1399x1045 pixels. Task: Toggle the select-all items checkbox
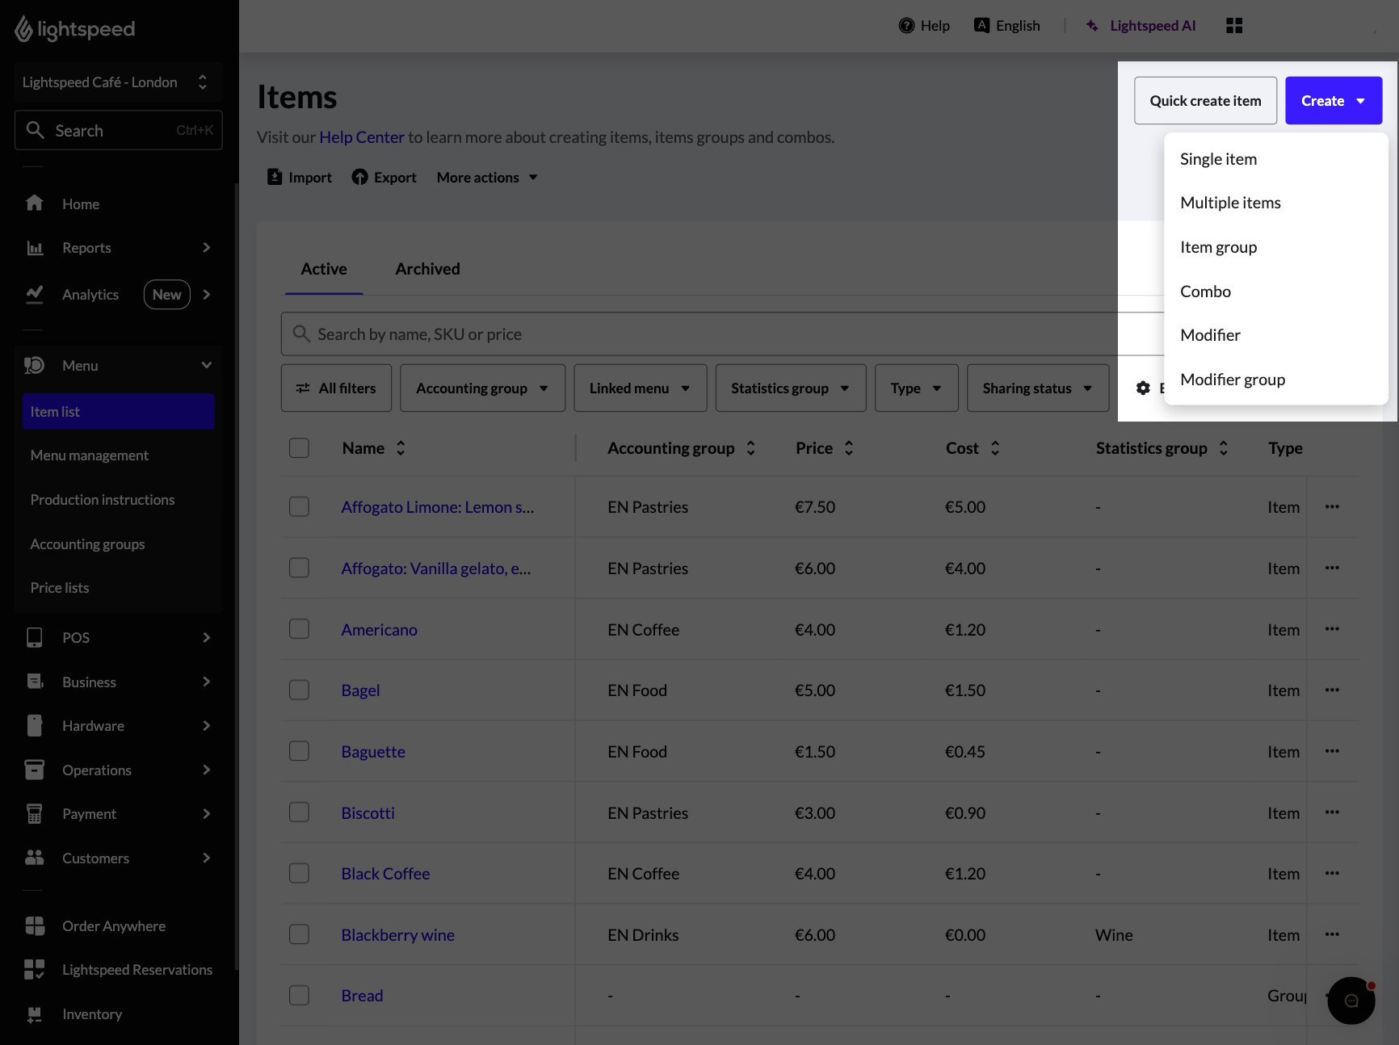click(x=299, y=448)
